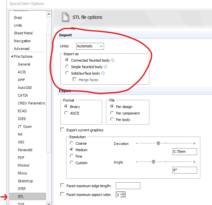Viewport: 212px width, 205px height.
Task: Select PDF file options
Action: point(21,158)
